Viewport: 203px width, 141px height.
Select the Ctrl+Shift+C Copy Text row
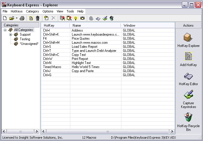[108, 55]
